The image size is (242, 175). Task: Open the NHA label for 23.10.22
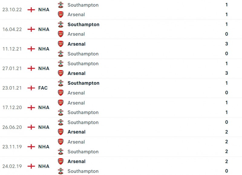pos(44,10)
